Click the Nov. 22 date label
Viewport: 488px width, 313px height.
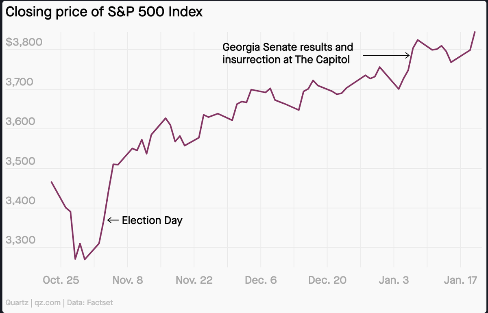click(194, 280)
